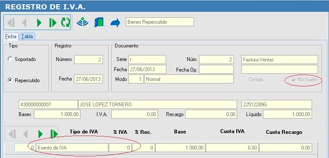Viewport: 329px width, 158px height.
Task: Click the Registro Fecha field
Action: [88, 79]
